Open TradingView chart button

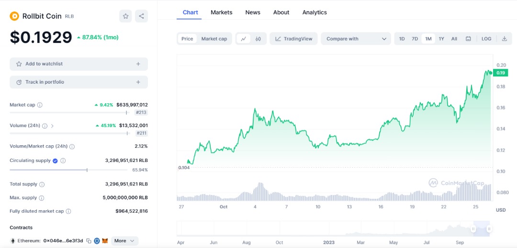pyautogui.click(x=293, y=39)
